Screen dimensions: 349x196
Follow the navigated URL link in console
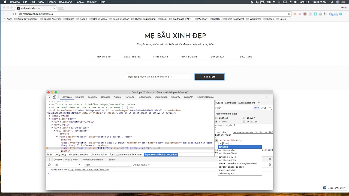click(x=88, y=170)
